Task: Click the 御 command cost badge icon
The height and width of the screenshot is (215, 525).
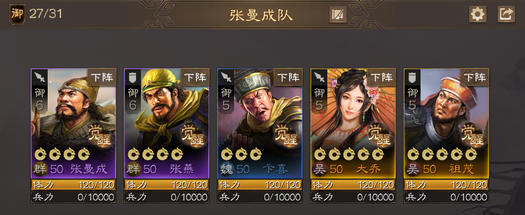Action: 17,14
